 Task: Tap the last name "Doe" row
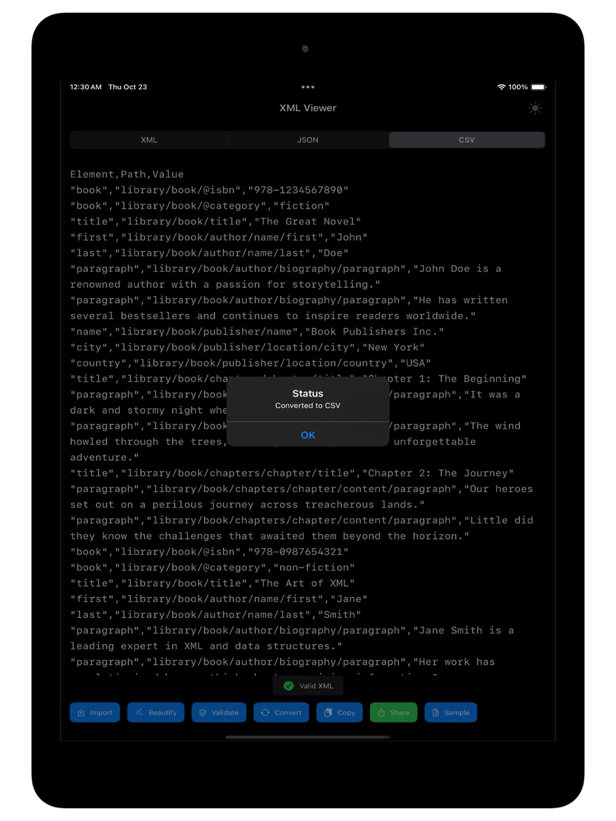tap(209, 253)
